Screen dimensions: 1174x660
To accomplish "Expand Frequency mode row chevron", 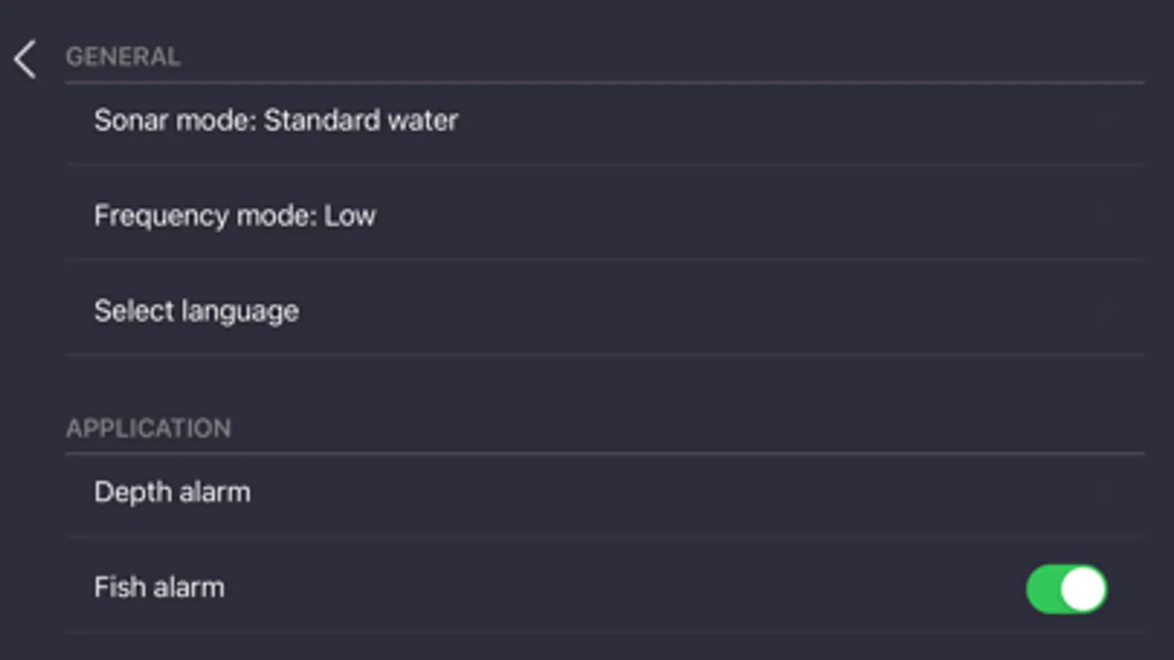I will [1106, 216].
